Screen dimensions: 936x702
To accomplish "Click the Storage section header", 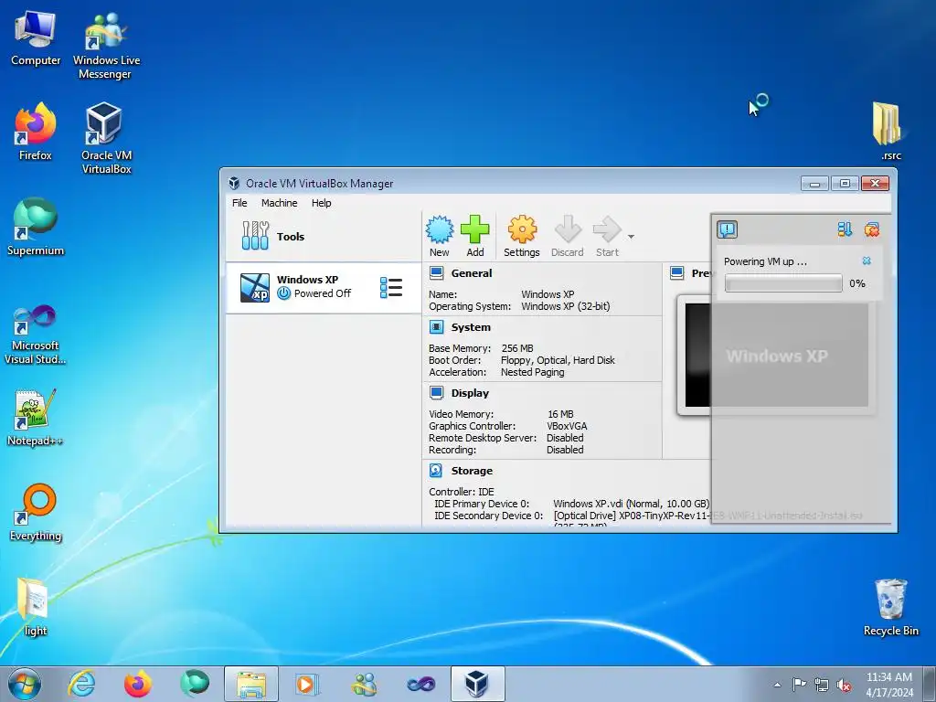I will pos(472,471).
